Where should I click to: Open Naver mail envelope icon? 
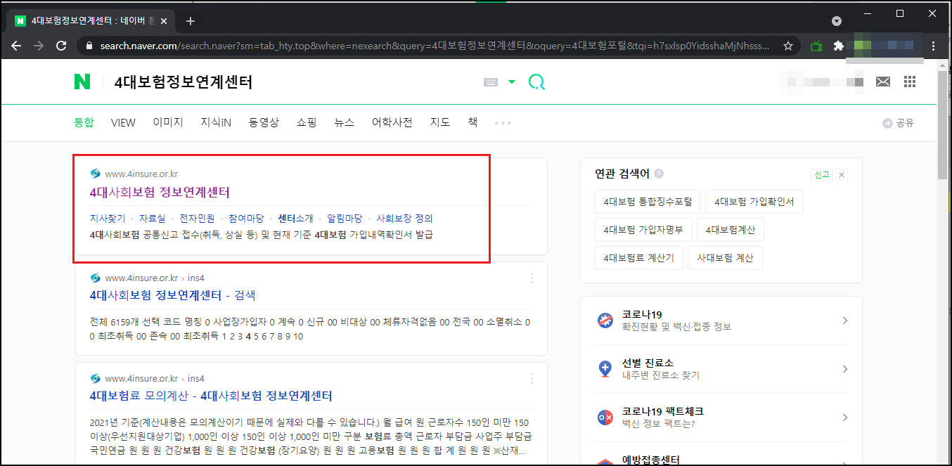coord(883,82)
